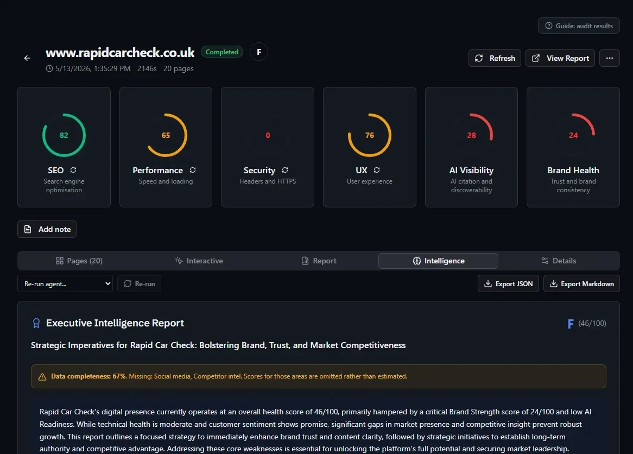Re-run SEO score using its refresh icon
633x454 pixels.
tap(73, 170)
